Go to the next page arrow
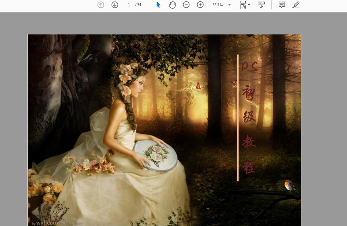Viewport: 347px width, 226px height. pos(115,5)
